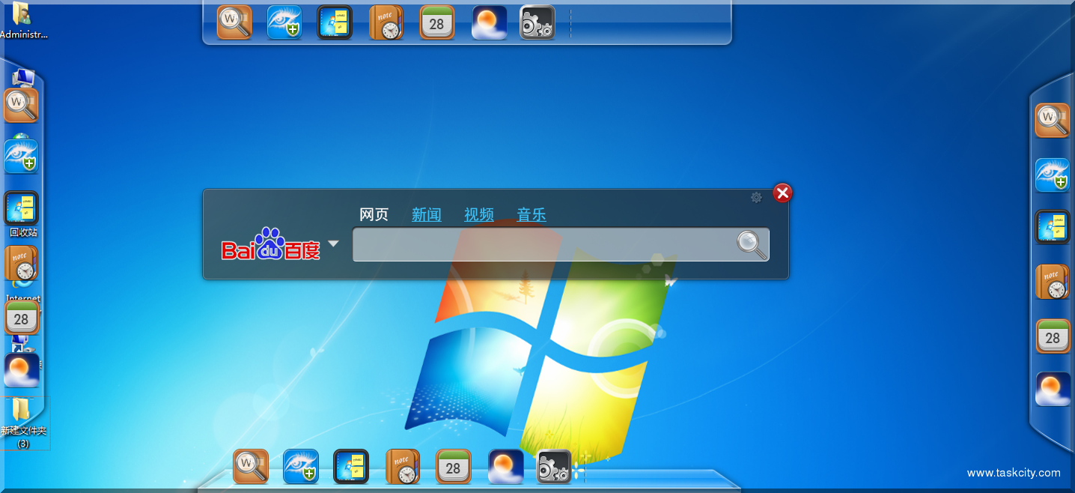
Task: Switch to the 新闻 tab
Action: pyautogui.click(x=427, y=215)
